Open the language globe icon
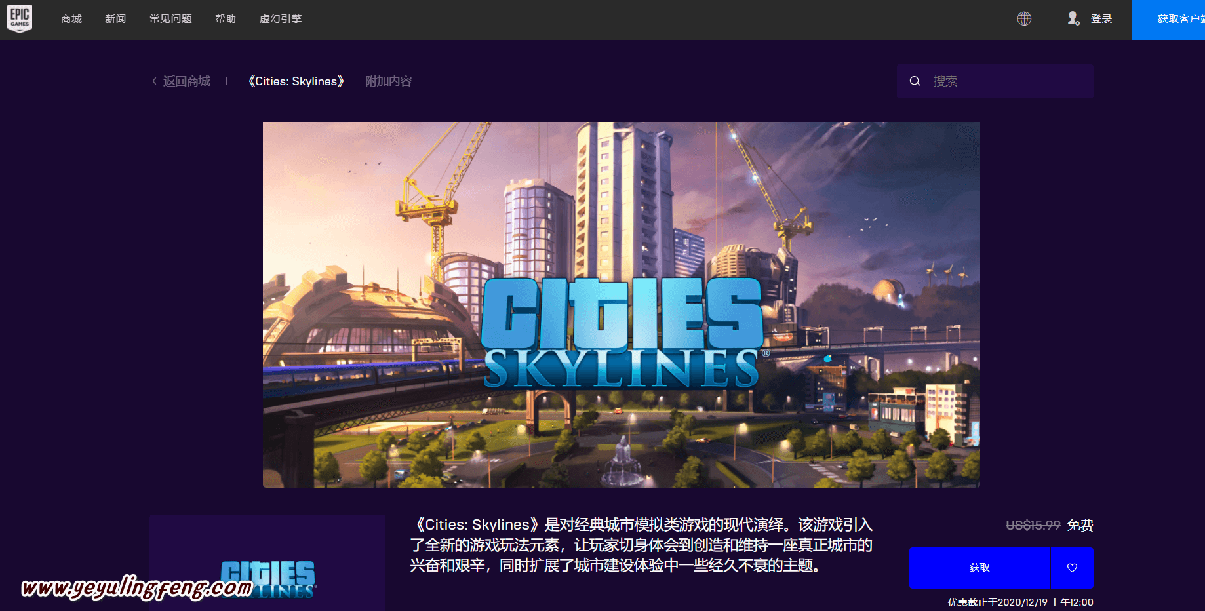The width and height of the screenshot is (1205, 611). point(1024,19)
